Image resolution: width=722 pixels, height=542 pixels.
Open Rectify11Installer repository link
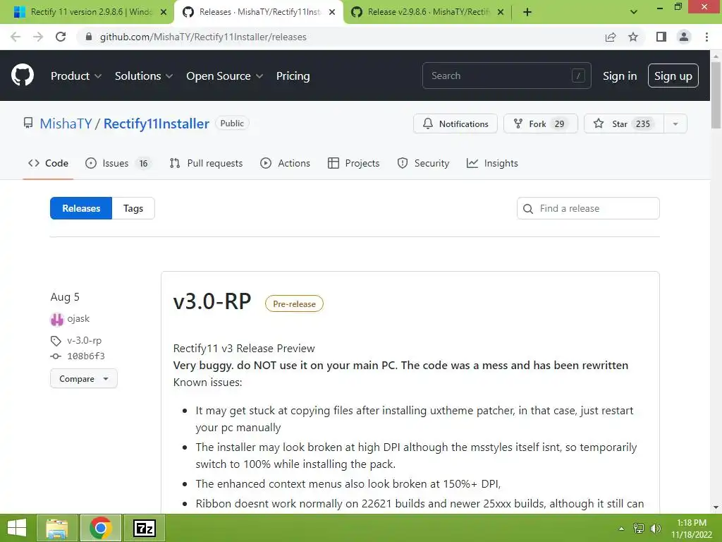point(156,124)
